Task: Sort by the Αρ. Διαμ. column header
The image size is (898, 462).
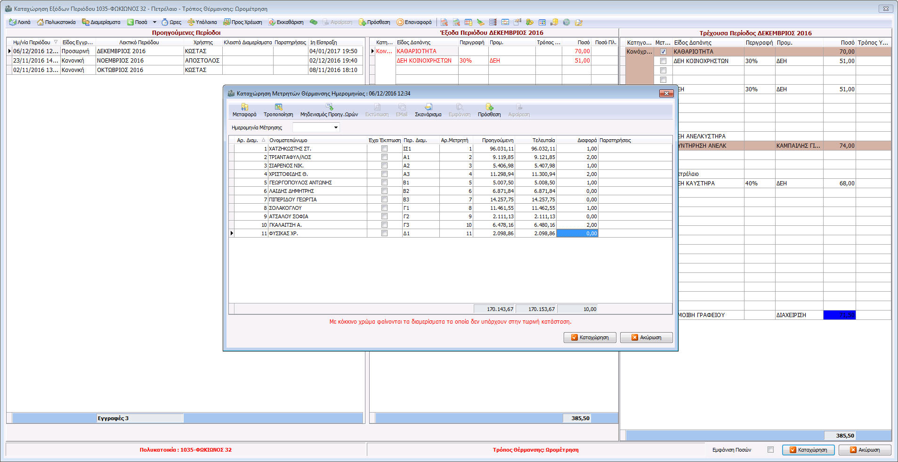Action: click(251, 140)
